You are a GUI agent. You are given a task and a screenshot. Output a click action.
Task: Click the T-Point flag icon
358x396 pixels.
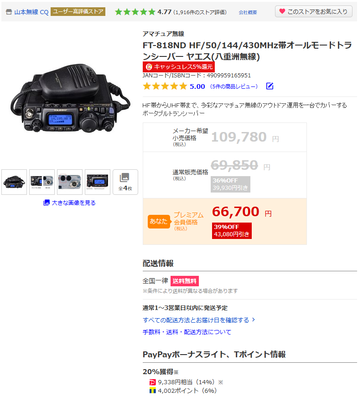coord(153,391)
